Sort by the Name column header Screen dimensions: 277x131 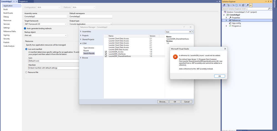click(128, 36)
